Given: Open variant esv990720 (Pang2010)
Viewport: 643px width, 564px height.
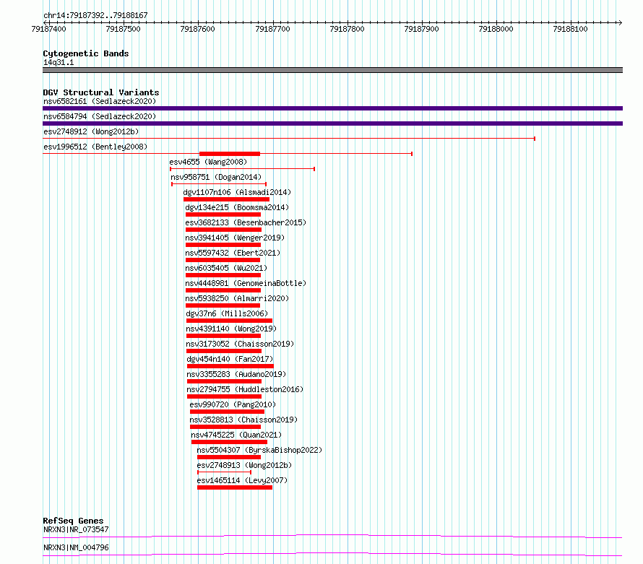Looking at the screenshot, I should click(x=233, y=404).
